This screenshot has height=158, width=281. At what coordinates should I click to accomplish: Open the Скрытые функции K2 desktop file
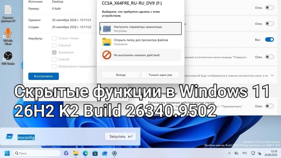[8, 14]
